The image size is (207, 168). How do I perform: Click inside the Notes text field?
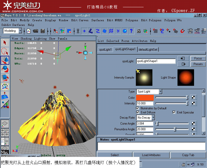tap(151, 146)
